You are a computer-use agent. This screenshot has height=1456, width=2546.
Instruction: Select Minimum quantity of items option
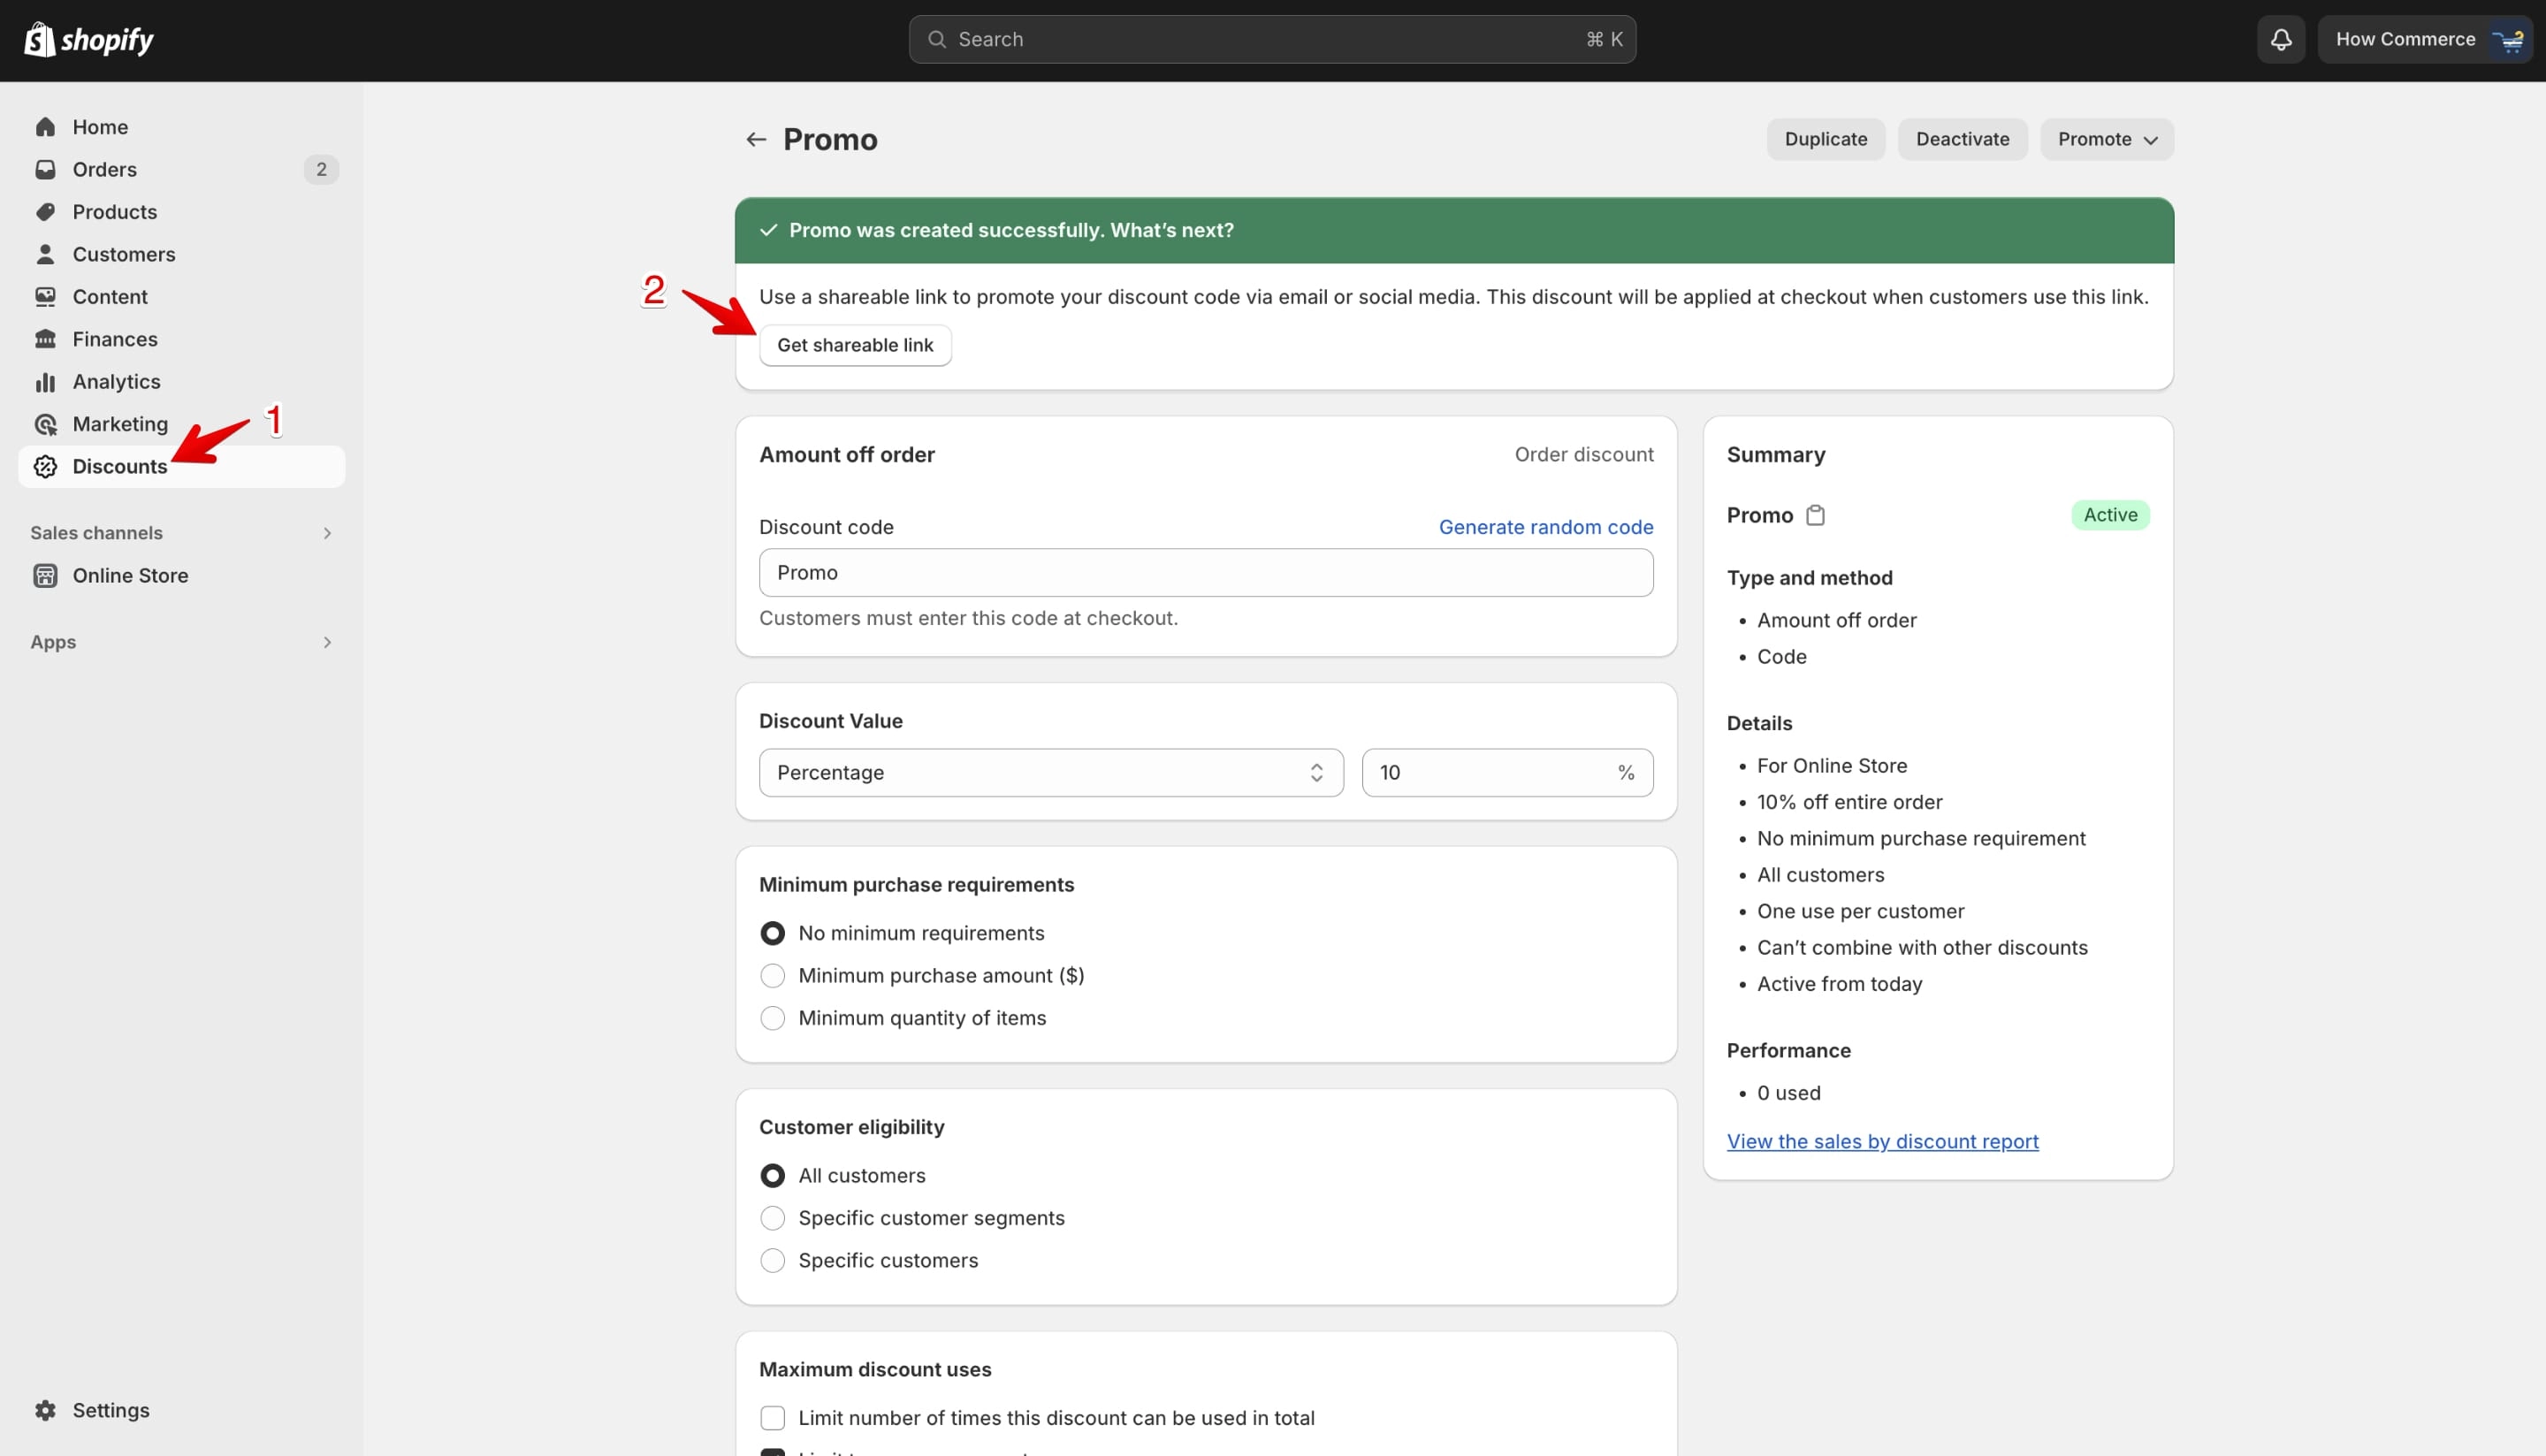[772, 1018]
